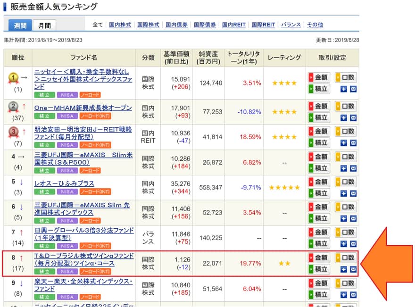Viewport: 415px width, 307px height.
Task: Click envelope icon in 明治安田J－REIT戦略ファンド row
Action: tap(353, 143)
